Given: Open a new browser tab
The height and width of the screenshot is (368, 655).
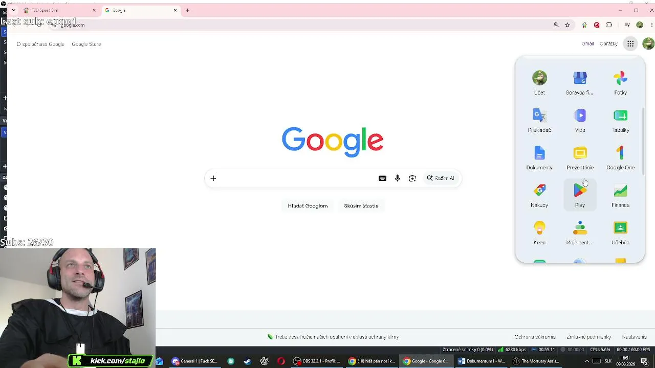Looking at the screenshot, I should 187,10.
